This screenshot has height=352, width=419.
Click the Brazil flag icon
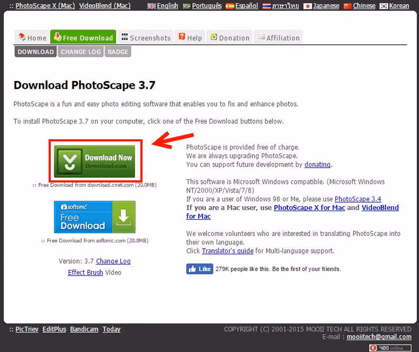pos(187,6)
